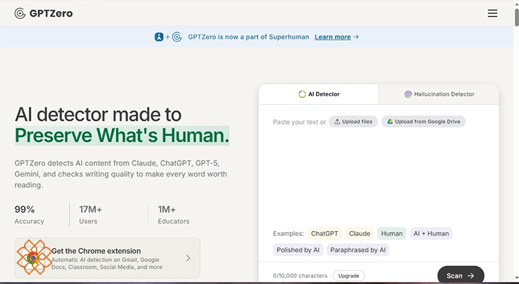Click the '0/10,000 characters' counter
The width and height of the screenshot is (519, 284).
300,276
